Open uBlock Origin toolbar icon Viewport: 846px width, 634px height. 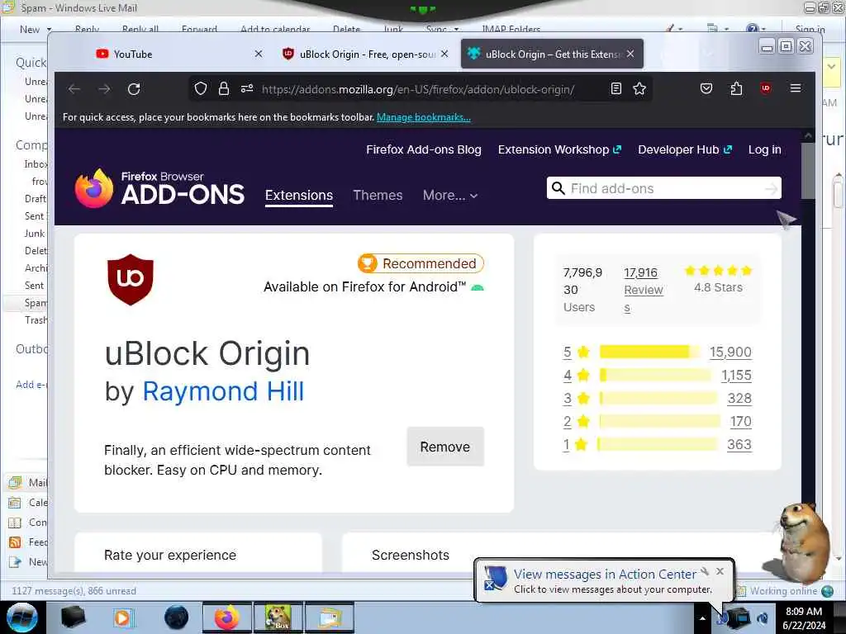click(x=765, y=88)
